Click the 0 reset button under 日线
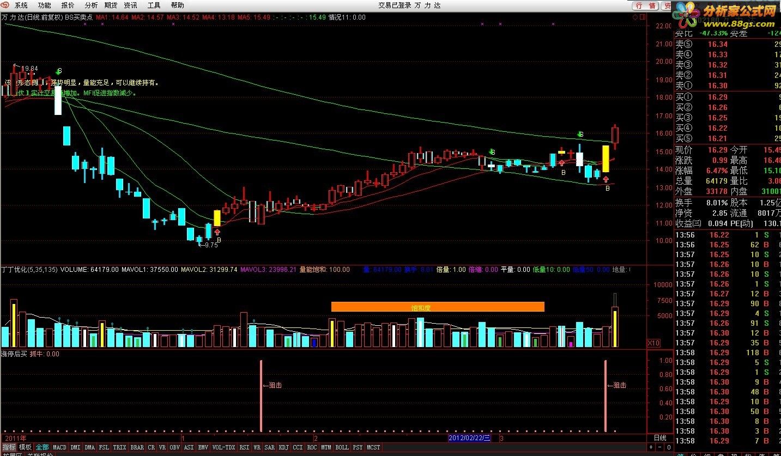This screenshot has width=781, height=456. pos(668,447)
